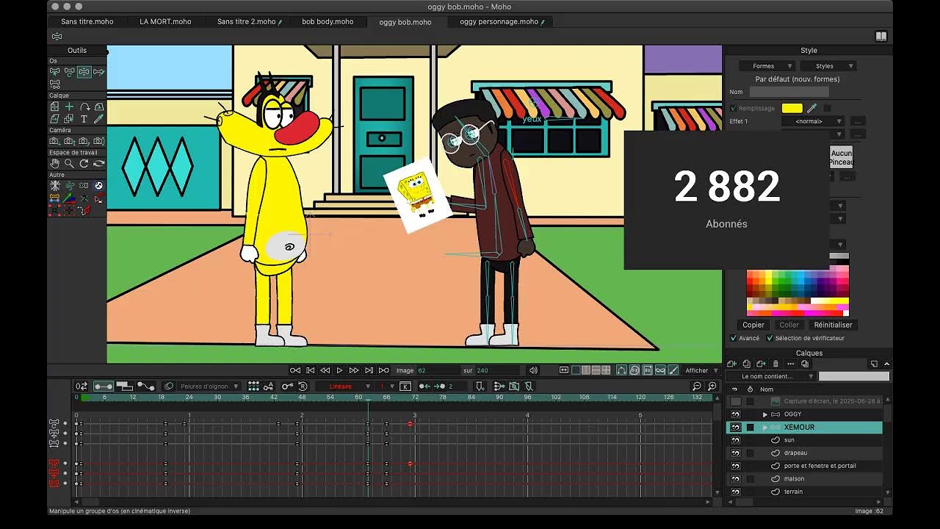Select the Zoom Workspace magnifier tool

point(69,163)
